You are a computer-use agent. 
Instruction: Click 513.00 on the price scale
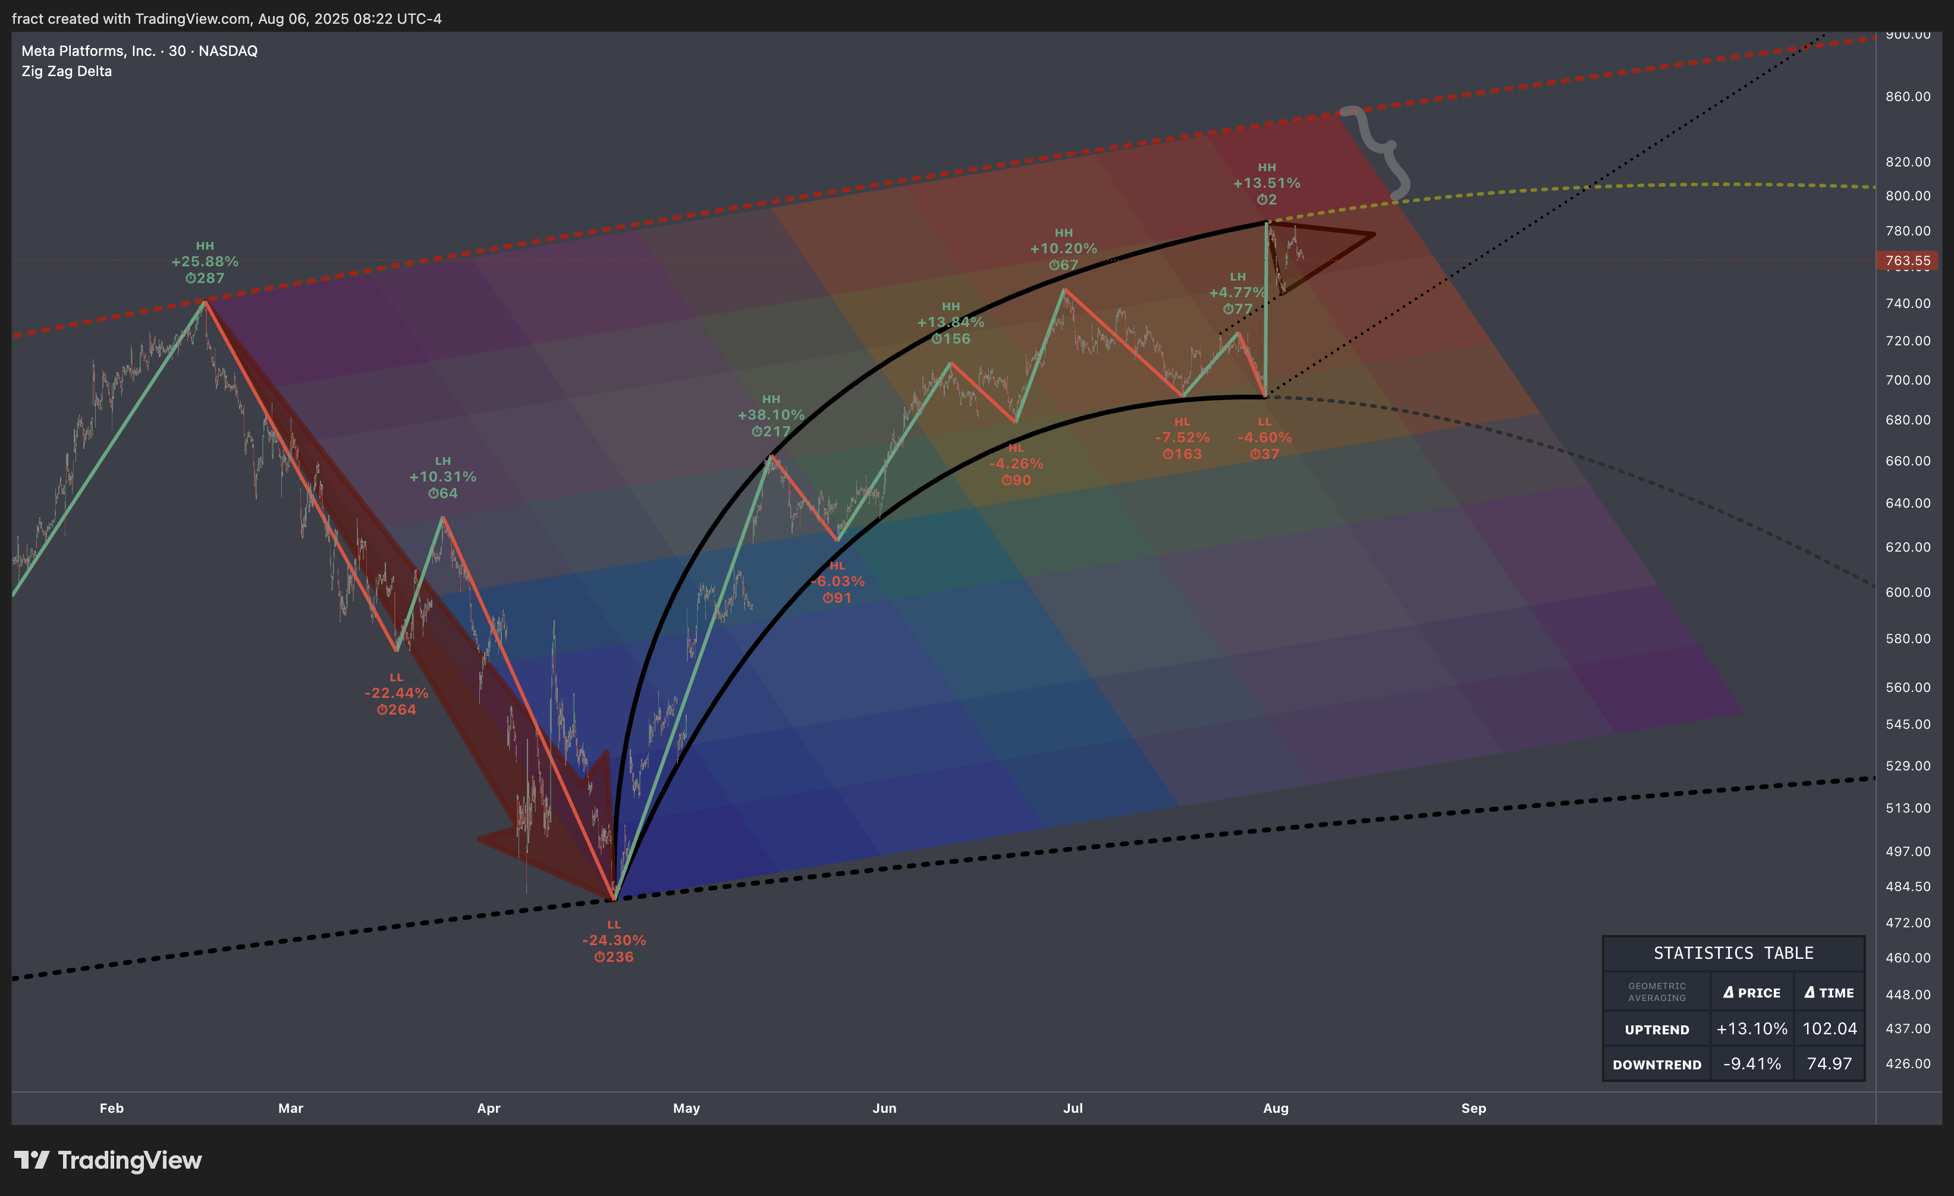click(x=1908, y=808)
